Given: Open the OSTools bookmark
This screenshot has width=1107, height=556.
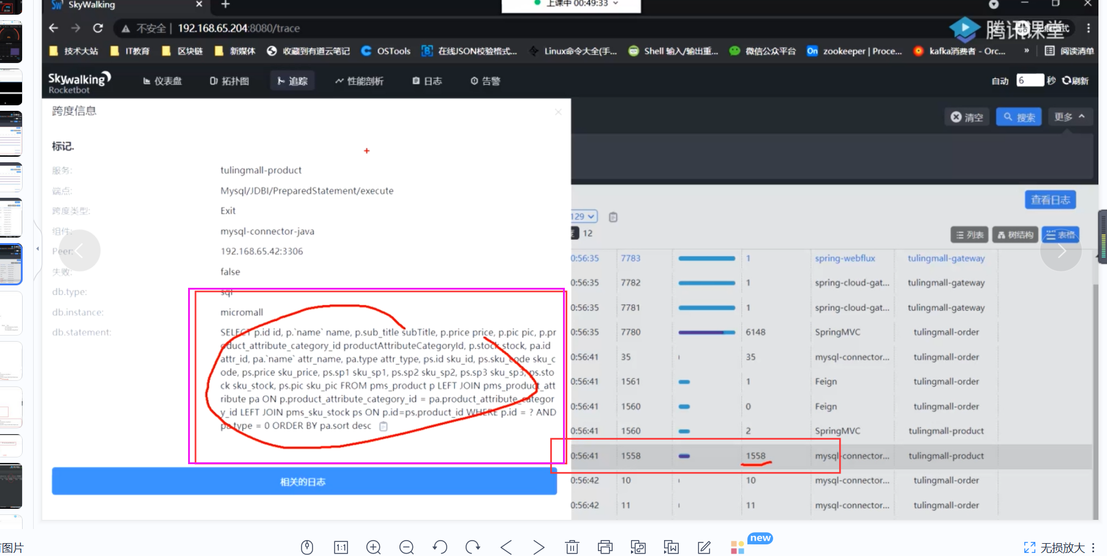Looking at the screenshot, I should point(386,51).
